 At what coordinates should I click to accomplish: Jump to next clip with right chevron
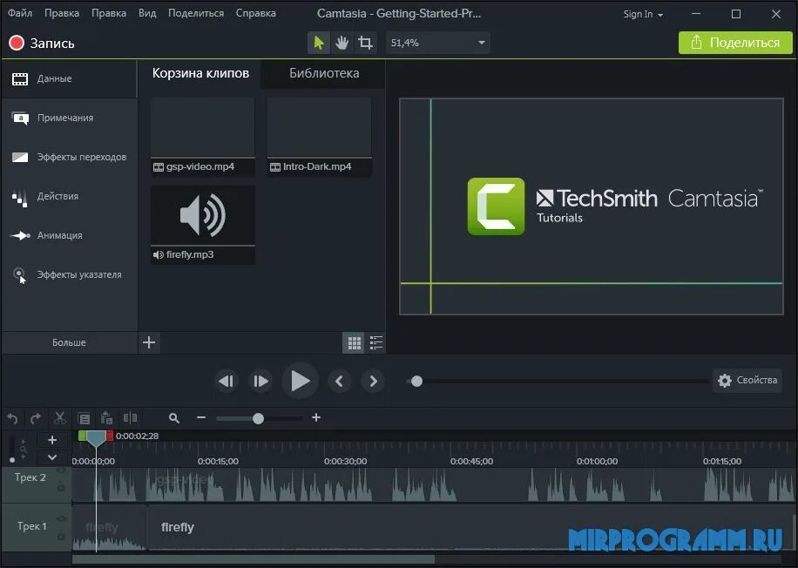(373, 381)
